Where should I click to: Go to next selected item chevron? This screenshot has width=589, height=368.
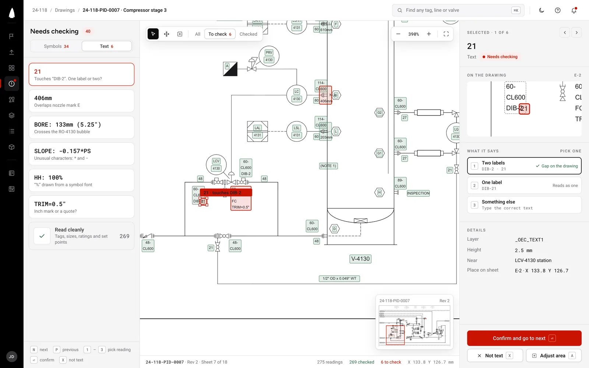pos(576,32)
